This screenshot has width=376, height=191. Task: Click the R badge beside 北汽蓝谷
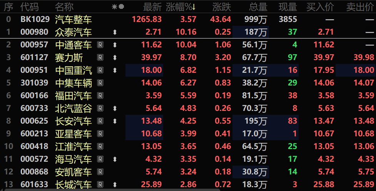click(100, 108)
